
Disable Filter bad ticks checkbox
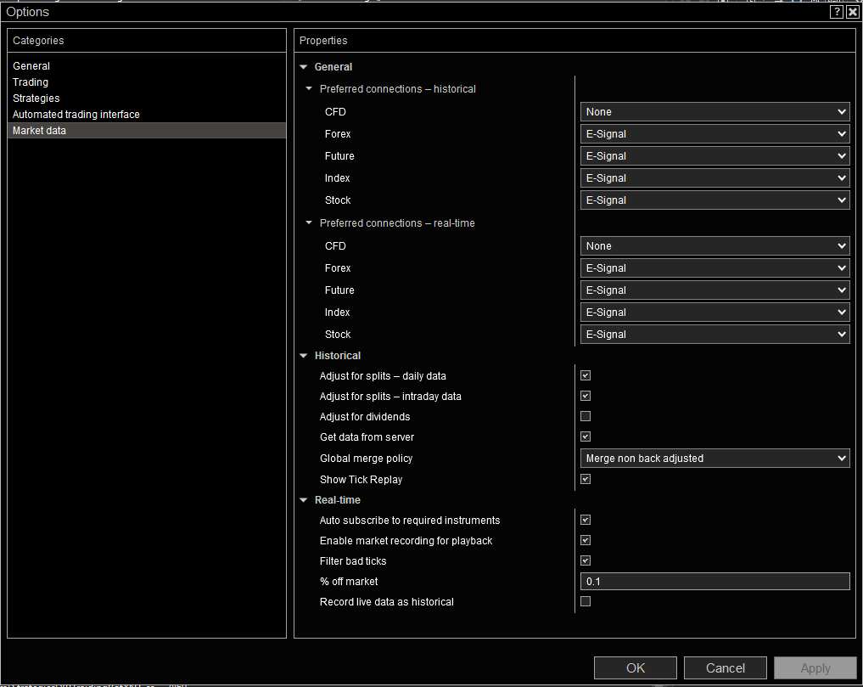586,560
